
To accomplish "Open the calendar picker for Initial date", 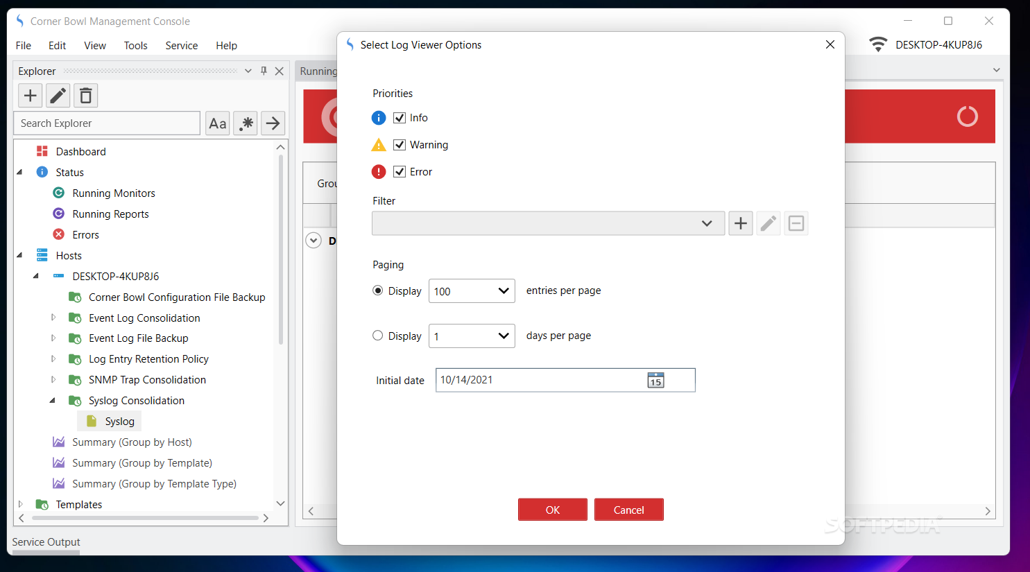I will [655, 380].
